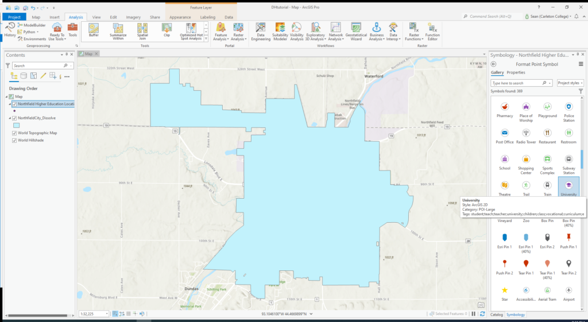Switch to symbol Properties tab

(516, 73)
